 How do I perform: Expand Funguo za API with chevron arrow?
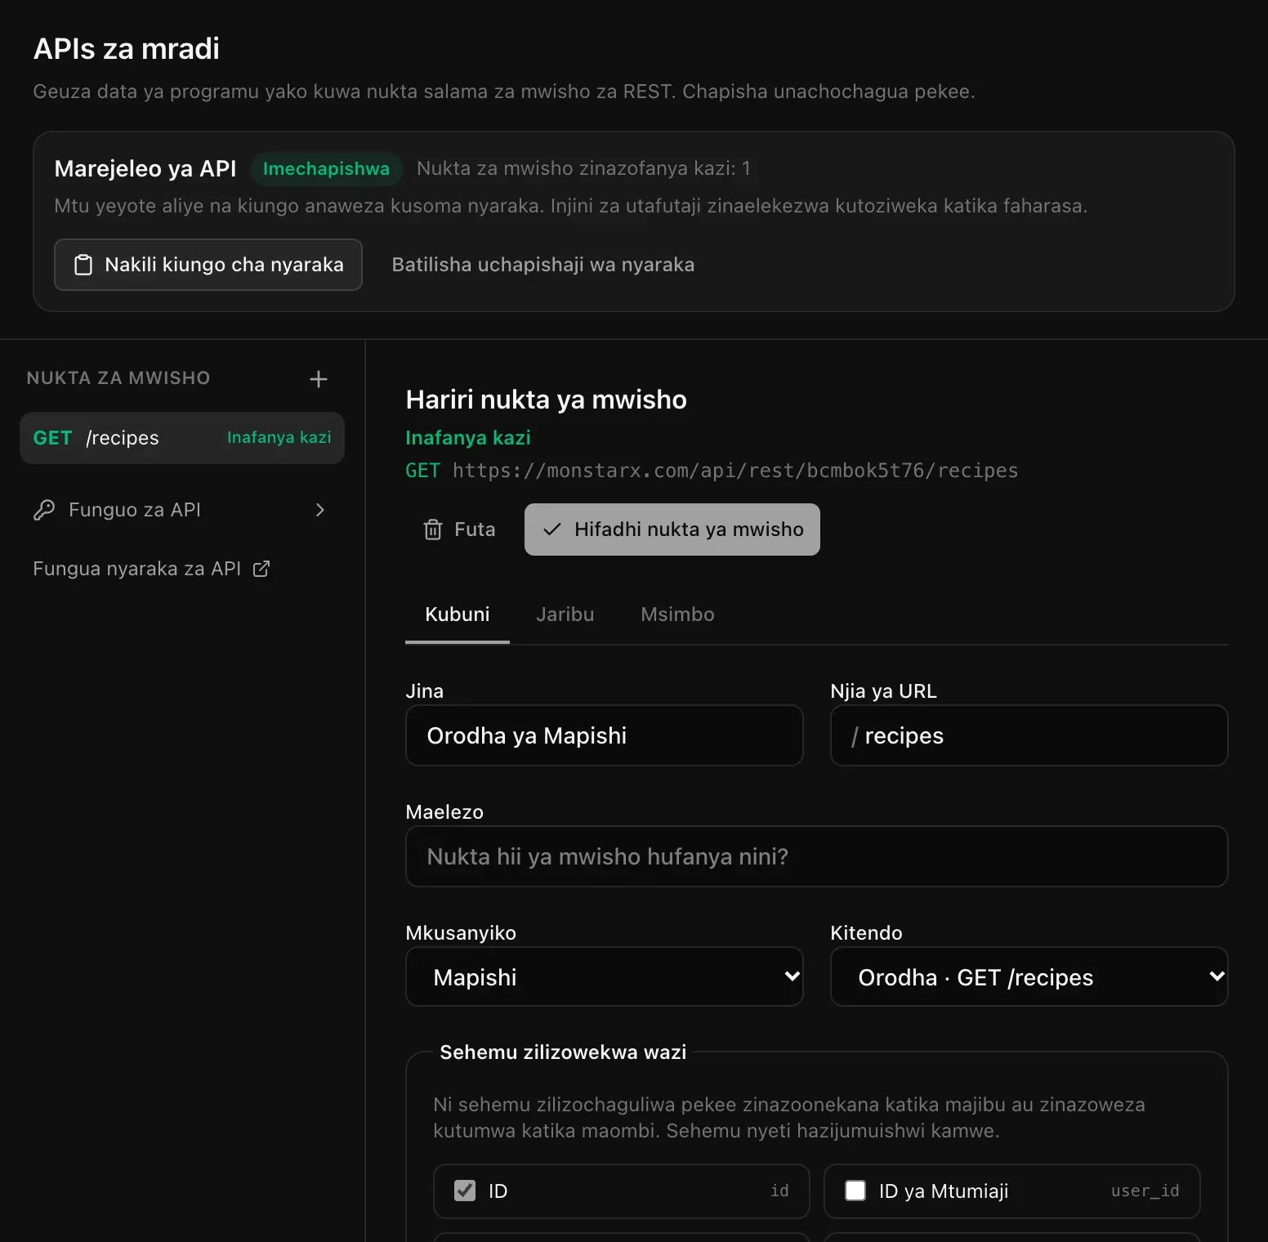[320, 510]
